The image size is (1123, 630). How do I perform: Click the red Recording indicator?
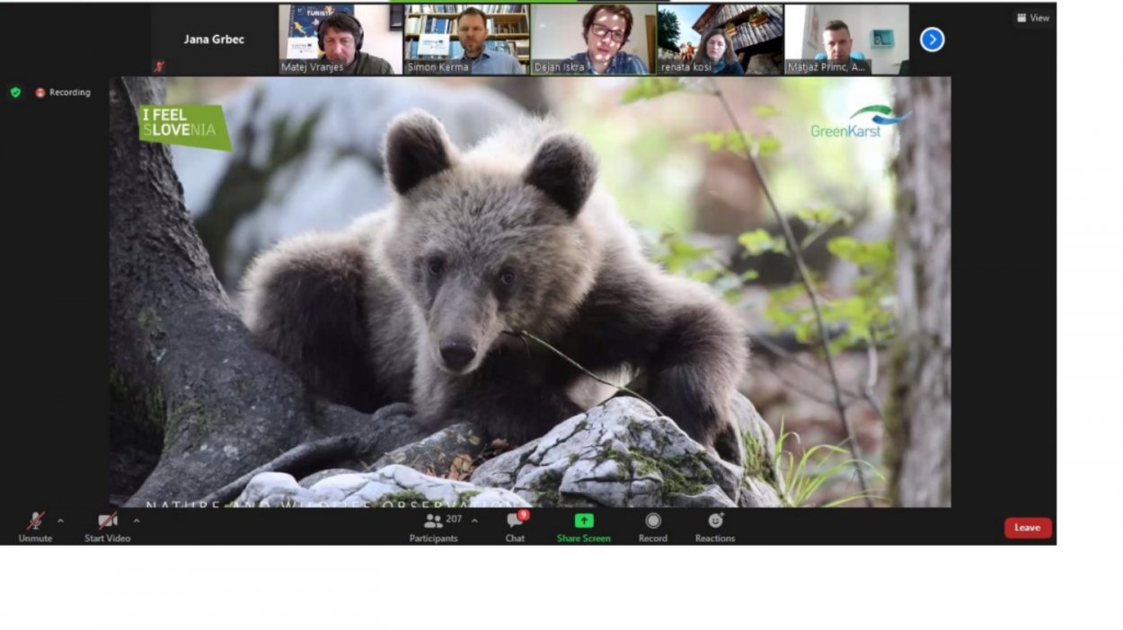point(63,92)
